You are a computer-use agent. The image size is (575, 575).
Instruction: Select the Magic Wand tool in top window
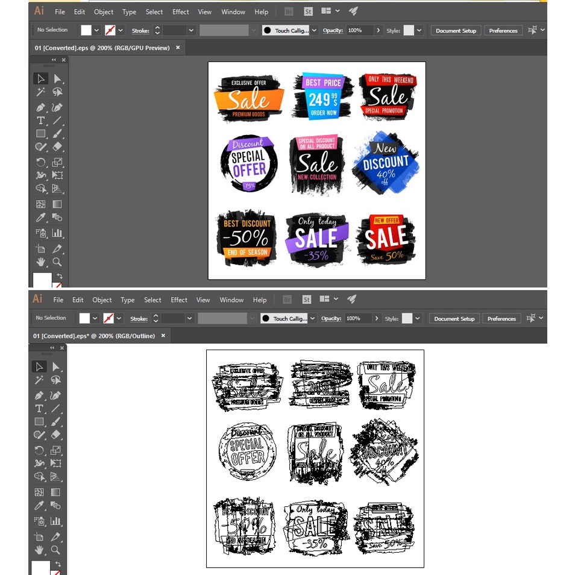point(40,92)
